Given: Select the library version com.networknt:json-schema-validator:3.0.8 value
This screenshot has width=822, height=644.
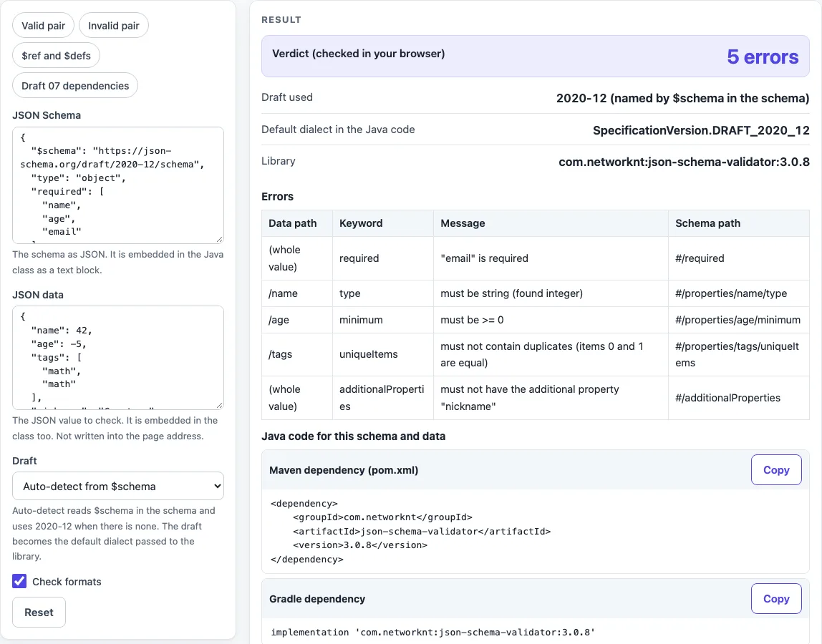Looking at the screenshot, I should (x=684, y=162).
